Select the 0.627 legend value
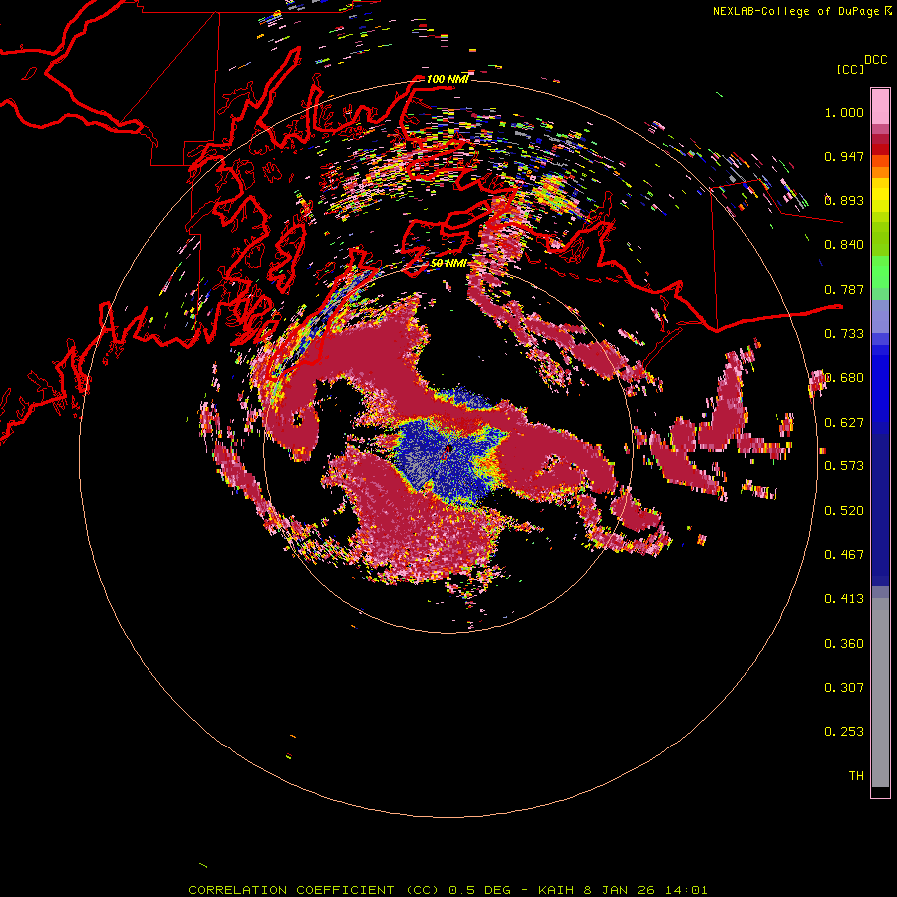 [844, 423]
